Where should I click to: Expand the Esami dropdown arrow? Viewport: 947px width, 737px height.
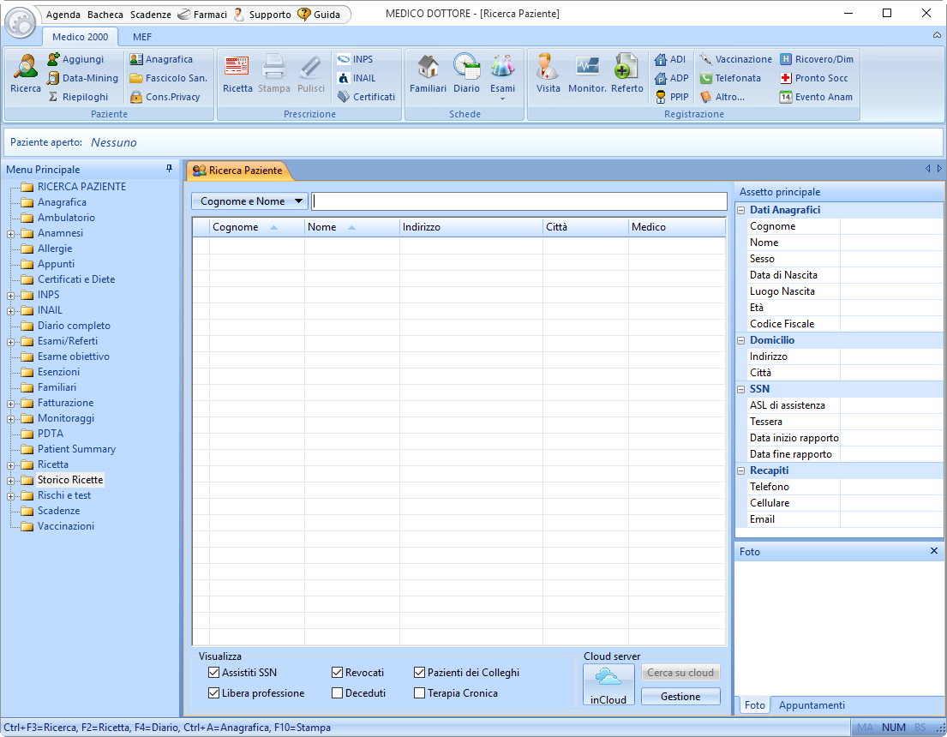click(502, 99)
